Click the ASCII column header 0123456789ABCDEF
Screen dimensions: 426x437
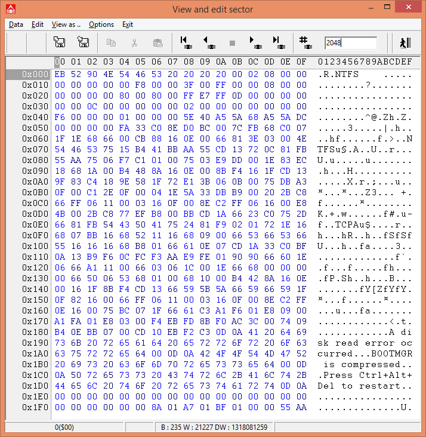[365, 61]
